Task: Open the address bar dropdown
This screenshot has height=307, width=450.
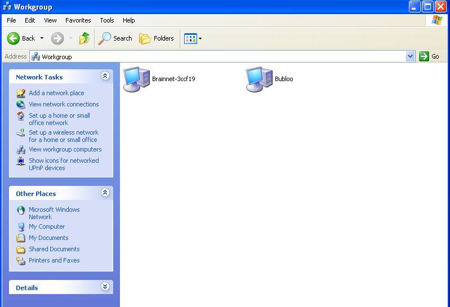Action: [411, 56]
